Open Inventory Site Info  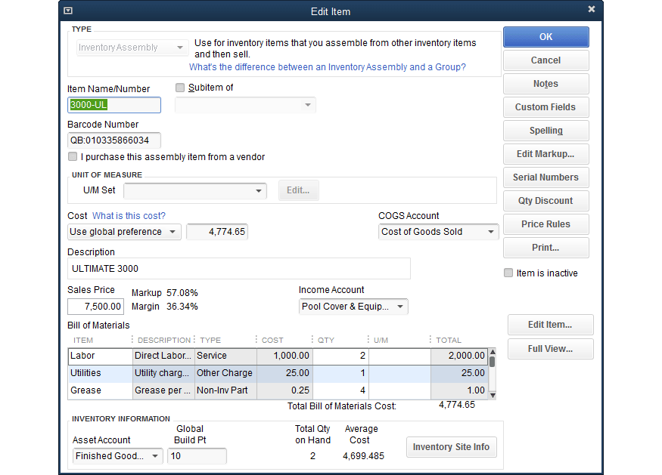click(x=451, y=447)
